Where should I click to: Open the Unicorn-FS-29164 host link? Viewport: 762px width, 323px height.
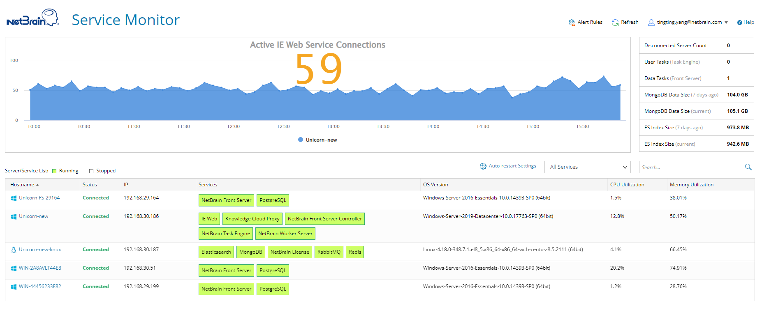(39, 198)
